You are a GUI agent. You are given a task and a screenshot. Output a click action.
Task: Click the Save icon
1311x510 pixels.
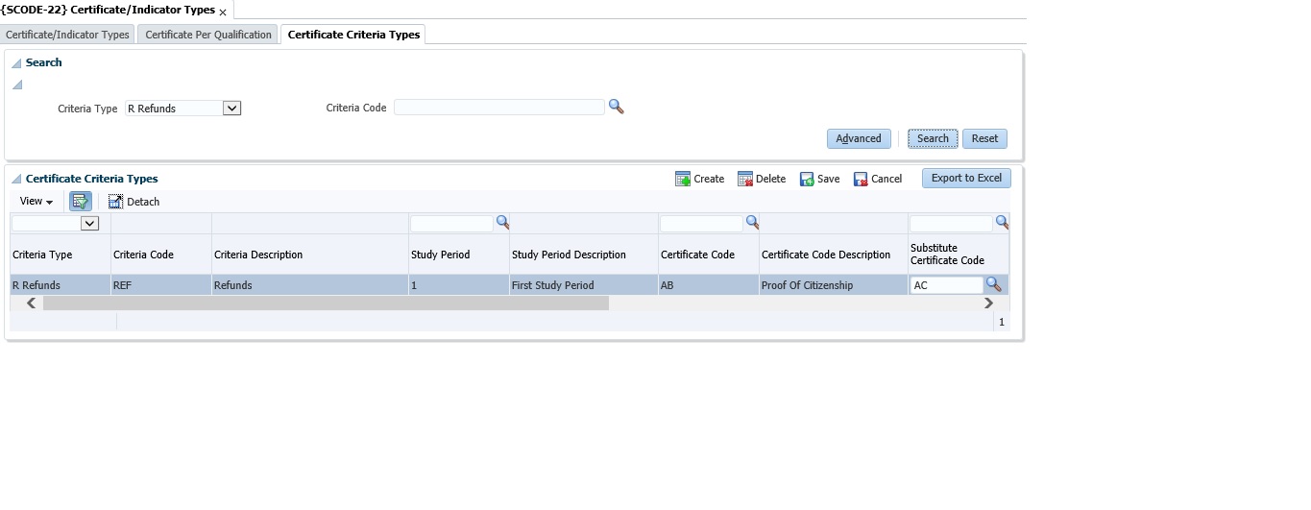pos(807,179)
